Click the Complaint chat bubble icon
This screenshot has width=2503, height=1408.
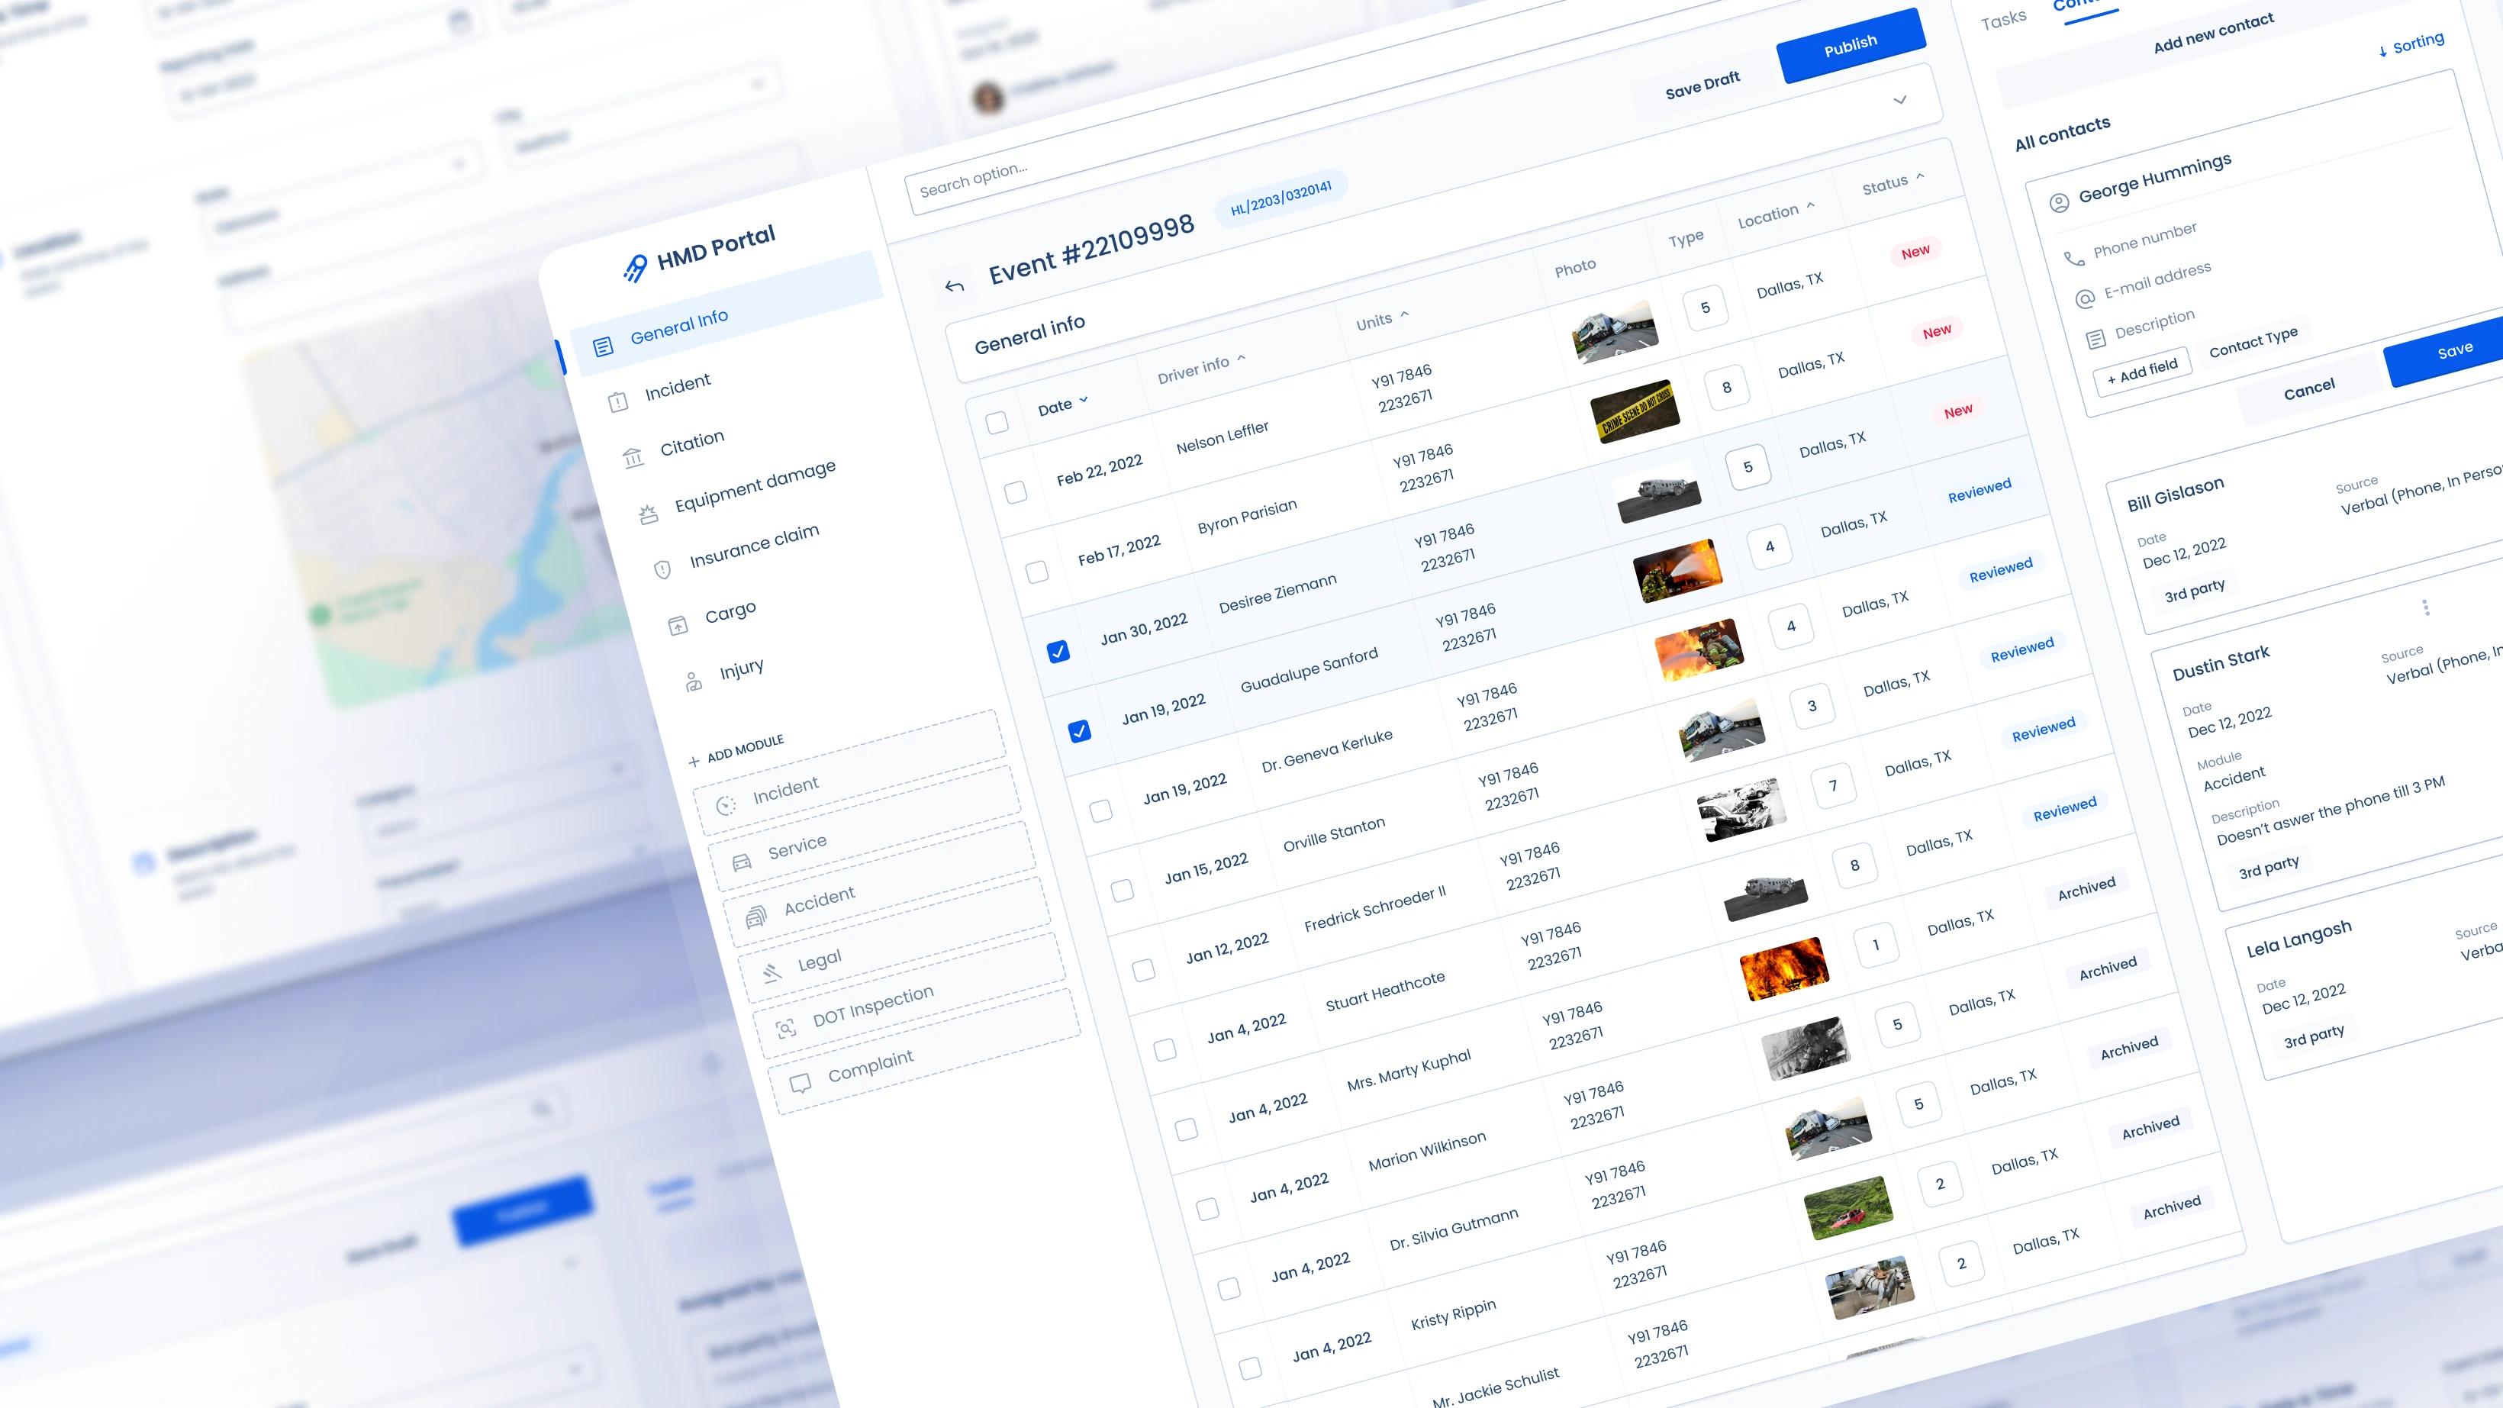pyautogui.click(x=801, y=1084)
